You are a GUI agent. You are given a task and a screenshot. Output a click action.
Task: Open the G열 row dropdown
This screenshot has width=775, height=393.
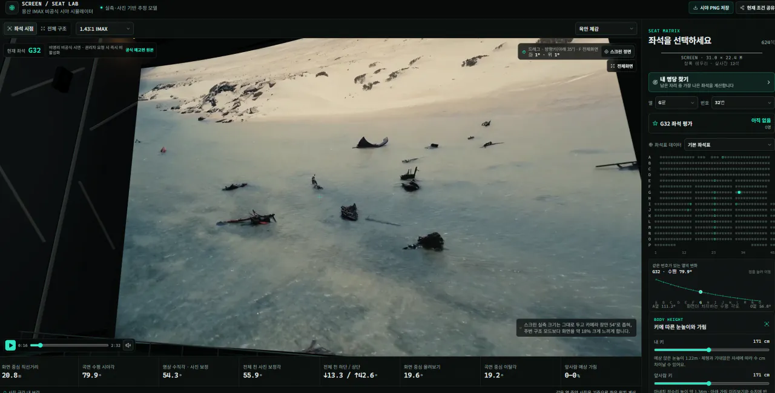[677, 103]
